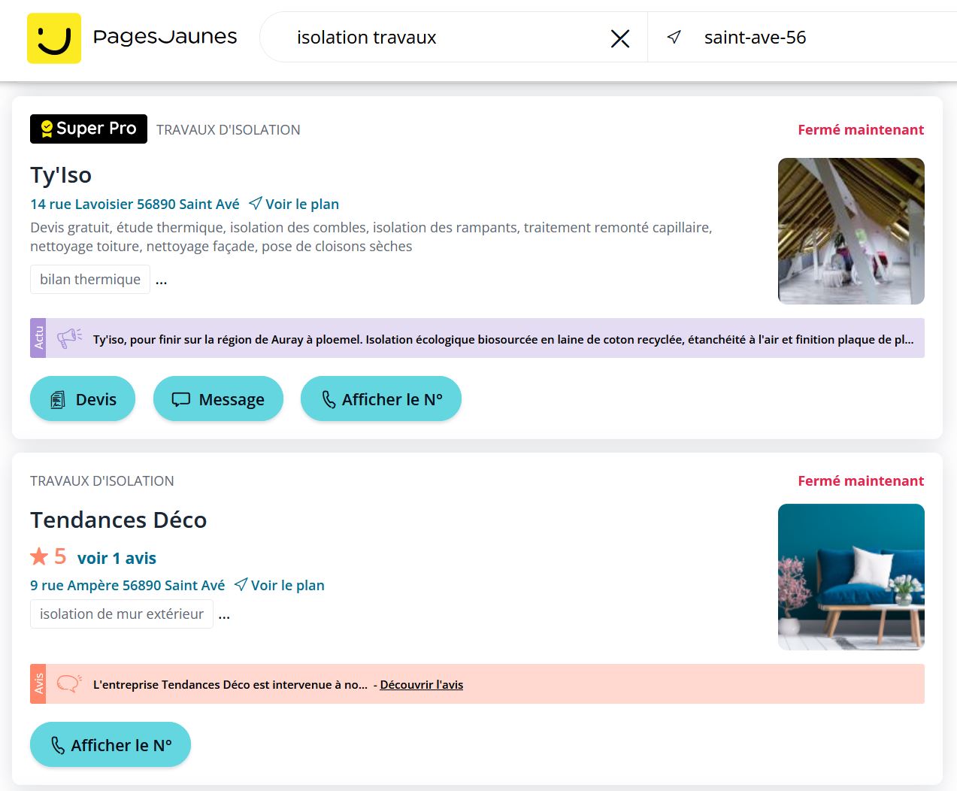Click the star rating 5 of Tendances Déco
This screenshot has height=791, width=957.
tap(48, 556)
